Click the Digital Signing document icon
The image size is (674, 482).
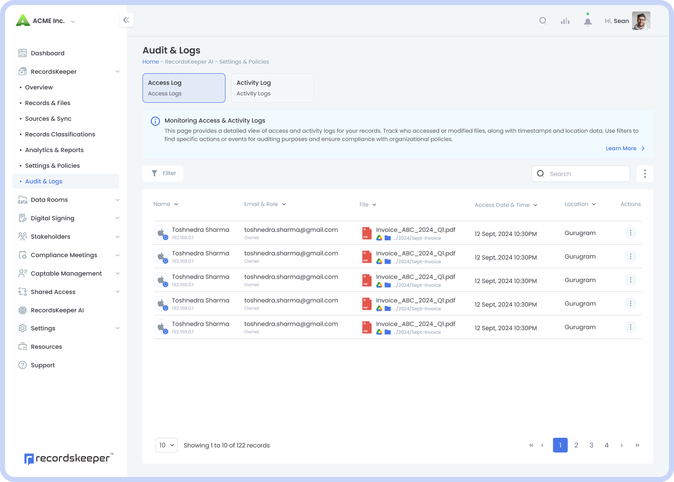(x=23, y=218)
